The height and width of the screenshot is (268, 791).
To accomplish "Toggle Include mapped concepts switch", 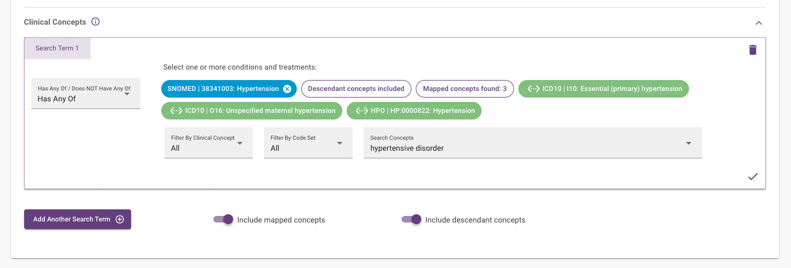I will click(224, 220).
